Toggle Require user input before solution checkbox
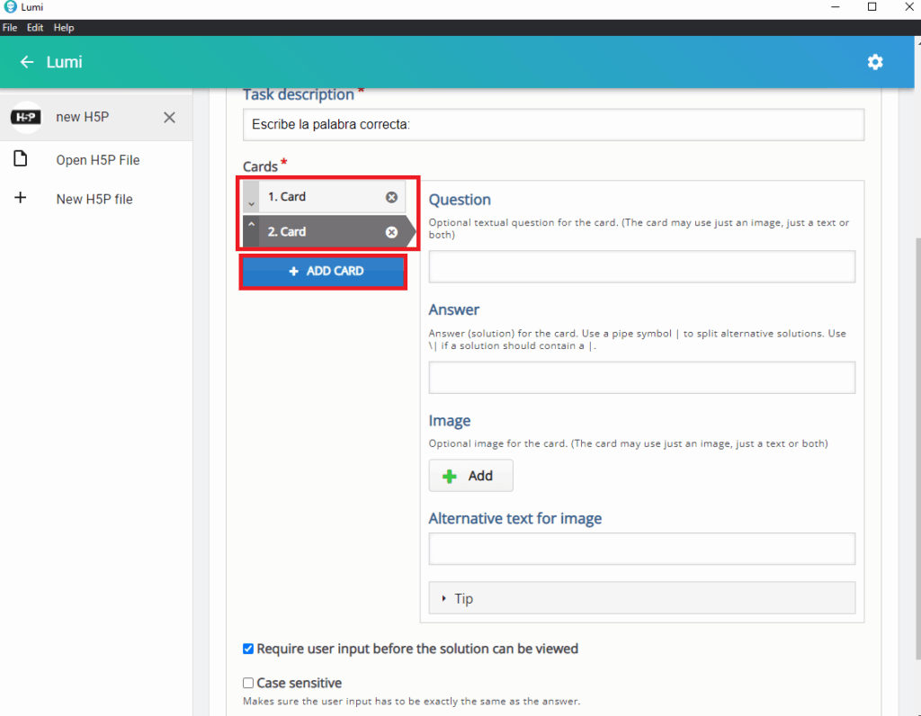The width and height of the screenshot is (921, 716). pyautogui.click(x=248, y=649)
